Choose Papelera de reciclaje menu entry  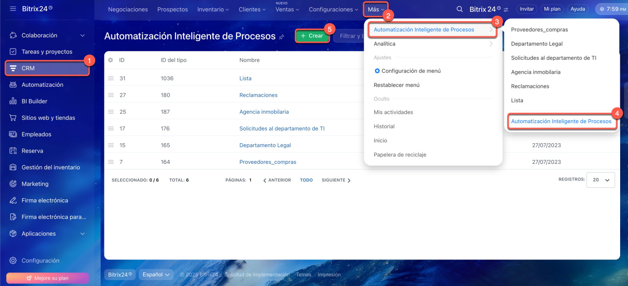click(400, 155)
